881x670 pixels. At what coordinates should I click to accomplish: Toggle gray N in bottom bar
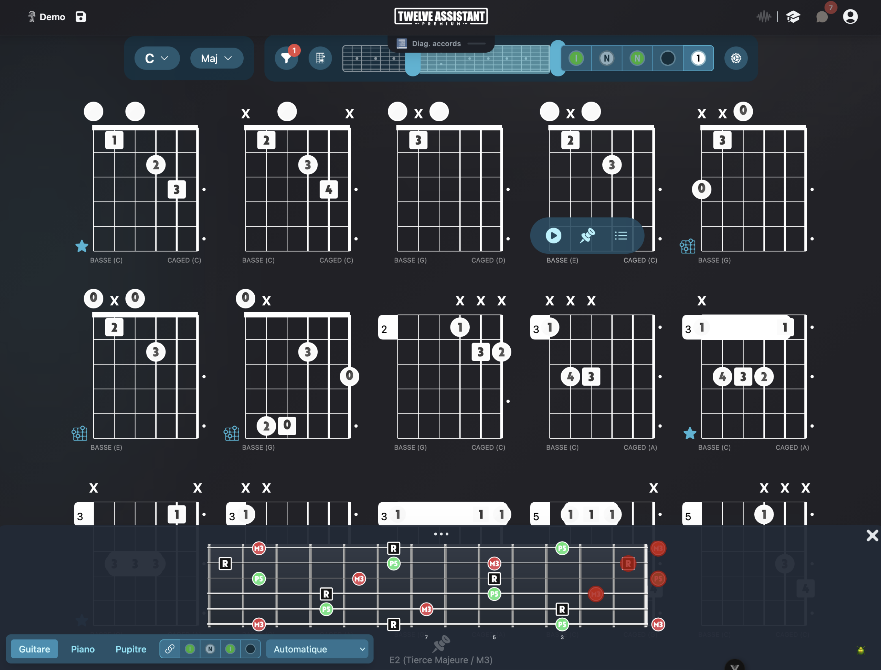(x=210, y=649)
